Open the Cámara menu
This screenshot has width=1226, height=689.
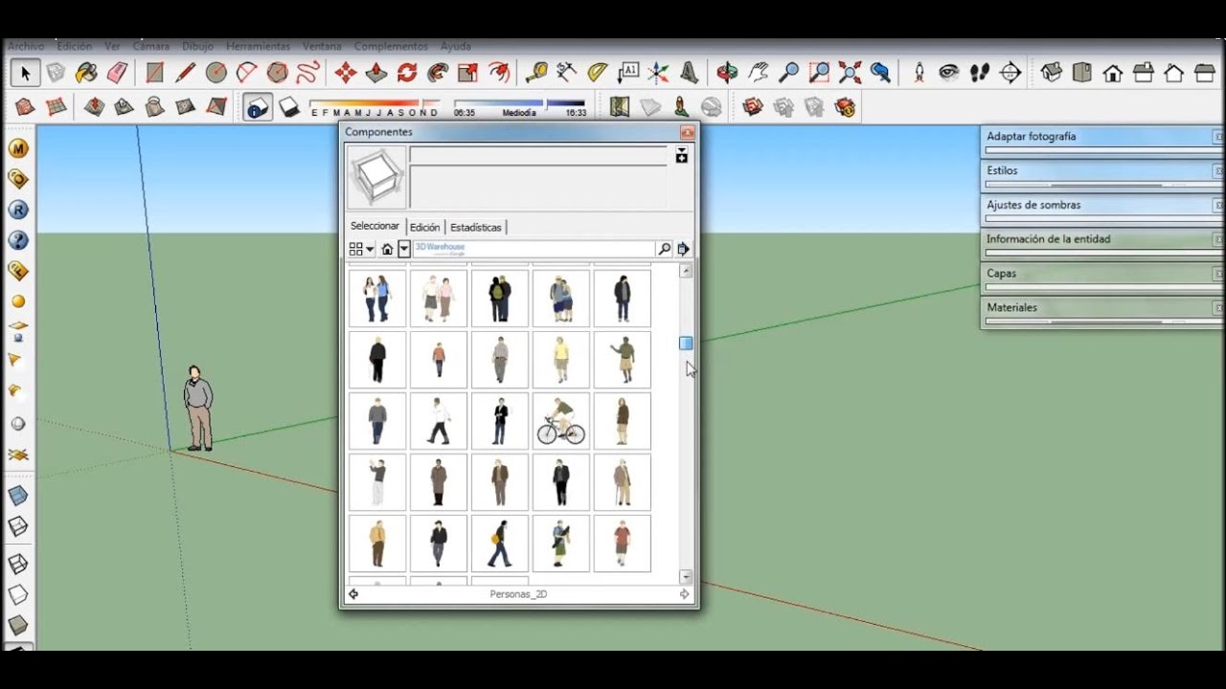pos(150,46)
